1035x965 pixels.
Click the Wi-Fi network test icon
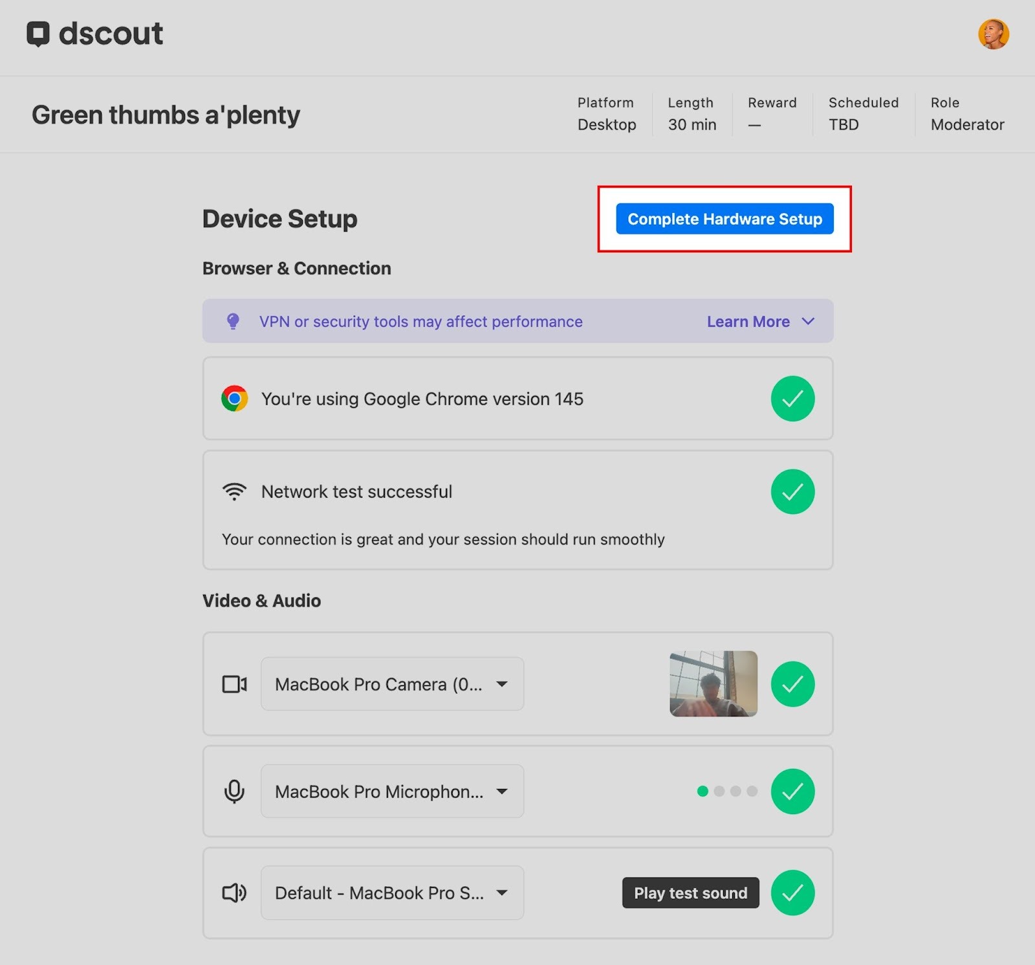[234, 492]
